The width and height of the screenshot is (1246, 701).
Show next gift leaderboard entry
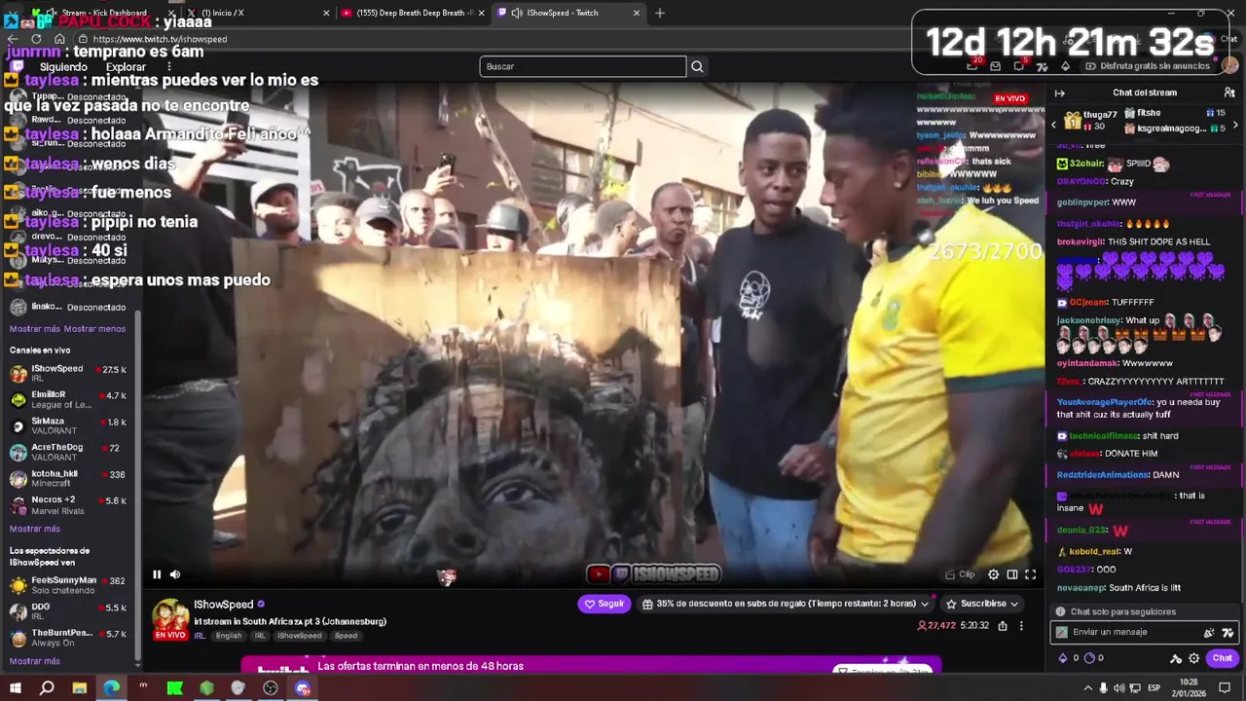coord(1236,124)
